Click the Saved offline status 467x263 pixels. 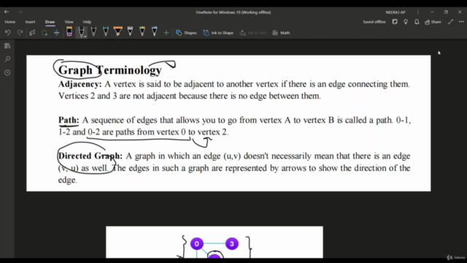point(374,22)
